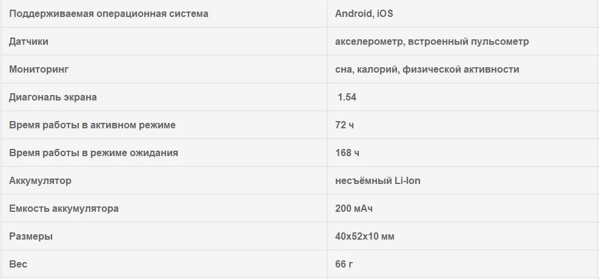Click the "Мониторинг" row label
Screen dimensions: 600x279
39,70
